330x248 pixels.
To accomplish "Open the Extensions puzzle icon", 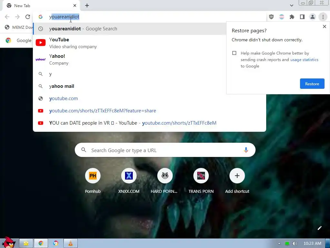I will 292,17.
